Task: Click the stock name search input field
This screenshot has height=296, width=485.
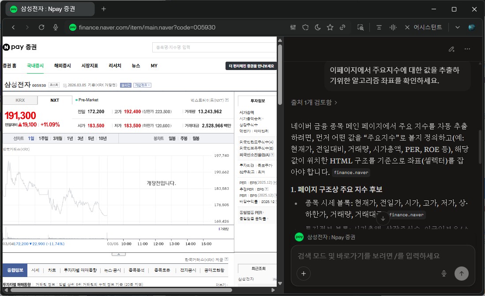Action: point(214,46)
